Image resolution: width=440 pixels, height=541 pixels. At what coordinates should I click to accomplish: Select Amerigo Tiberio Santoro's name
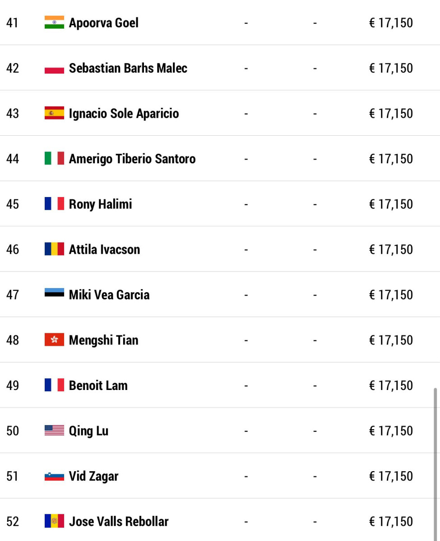[x=132, y=159]
